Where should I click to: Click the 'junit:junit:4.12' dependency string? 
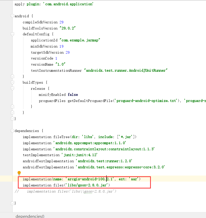pos(80,155)
